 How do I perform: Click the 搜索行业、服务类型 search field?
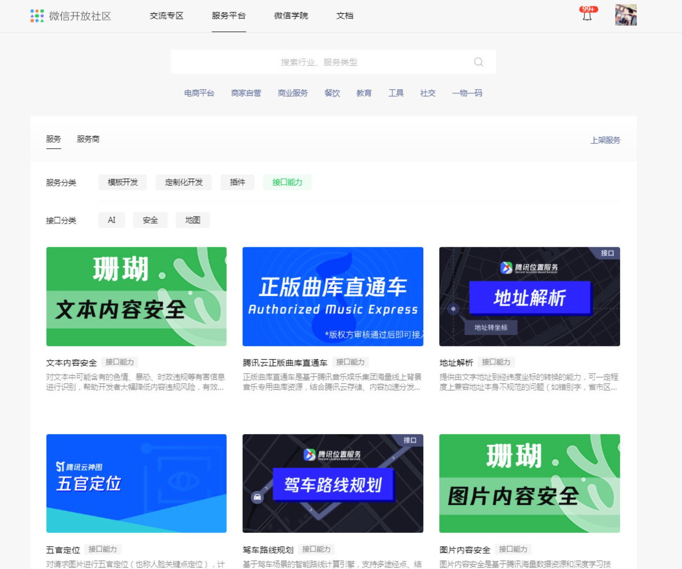[x=333, y=62]
